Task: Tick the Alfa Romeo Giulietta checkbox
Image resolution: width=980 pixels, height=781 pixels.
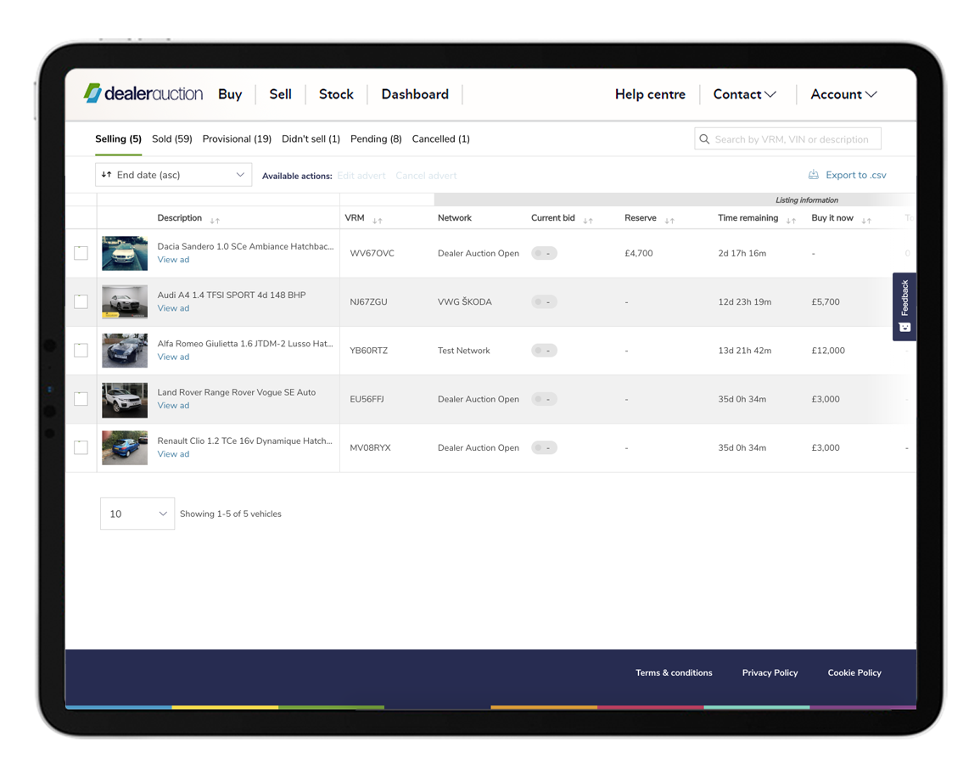Action: click(x=81, y=350)
